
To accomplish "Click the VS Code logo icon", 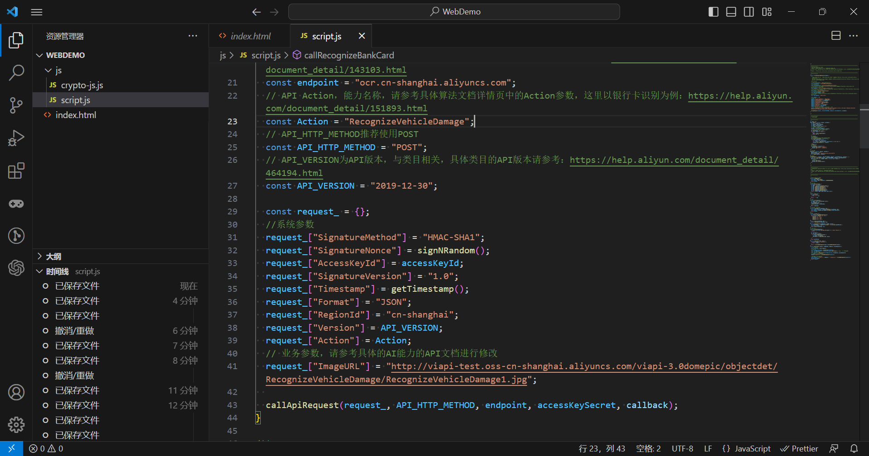I will click(x=12, y=12).
